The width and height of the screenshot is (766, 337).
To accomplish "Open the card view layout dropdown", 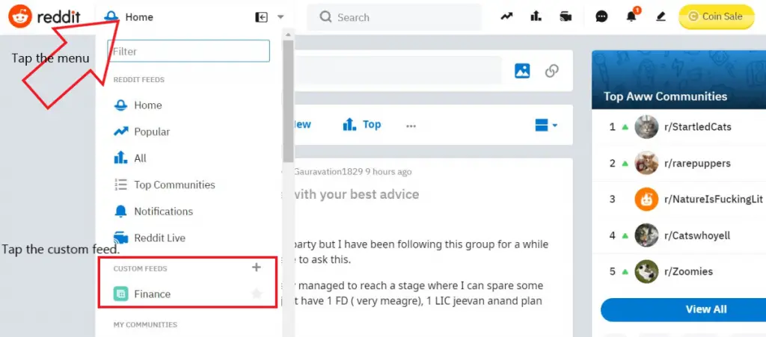I will 546,126.
